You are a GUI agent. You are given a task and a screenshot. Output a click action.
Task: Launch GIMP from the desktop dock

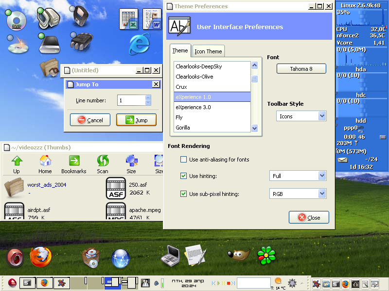coord(239,254)
